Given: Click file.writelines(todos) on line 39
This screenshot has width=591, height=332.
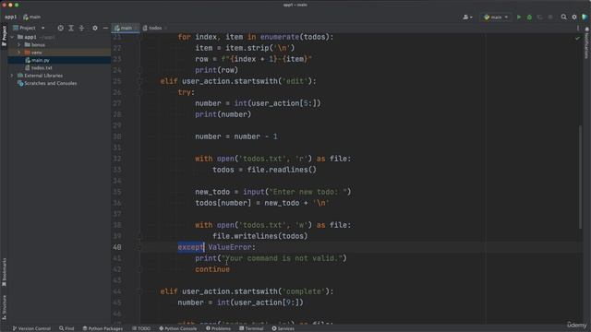Looking at the screenshot, I should (x=259, y=236).
